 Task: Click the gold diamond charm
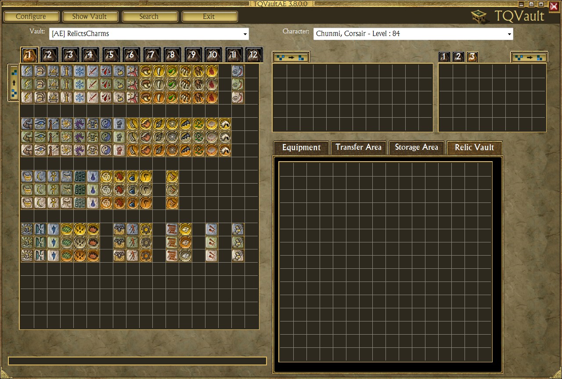coord(185,229)
